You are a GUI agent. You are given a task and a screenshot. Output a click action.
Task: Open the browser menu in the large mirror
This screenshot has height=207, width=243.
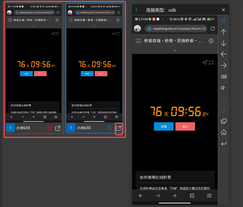coord(209,196)
